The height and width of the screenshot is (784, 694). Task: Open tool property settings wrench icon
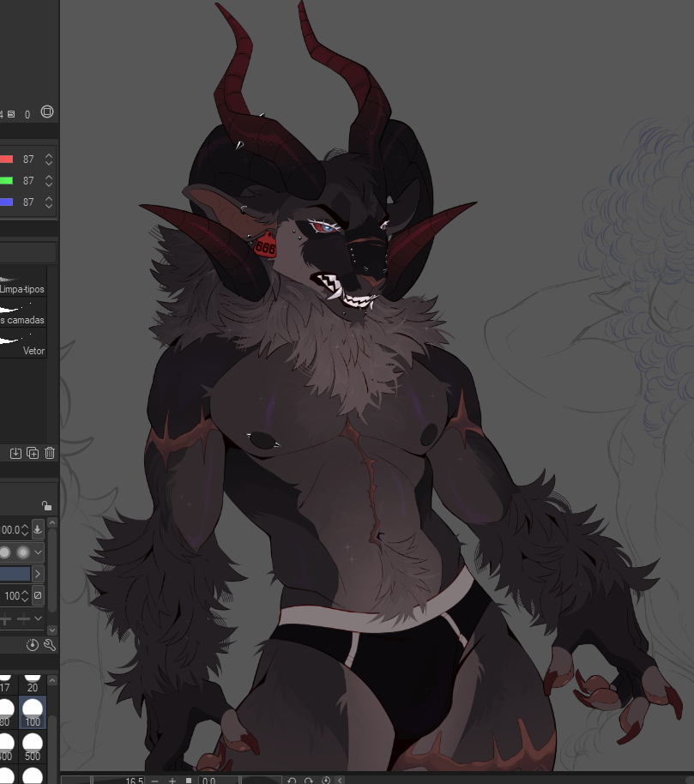tap(49, 644)
